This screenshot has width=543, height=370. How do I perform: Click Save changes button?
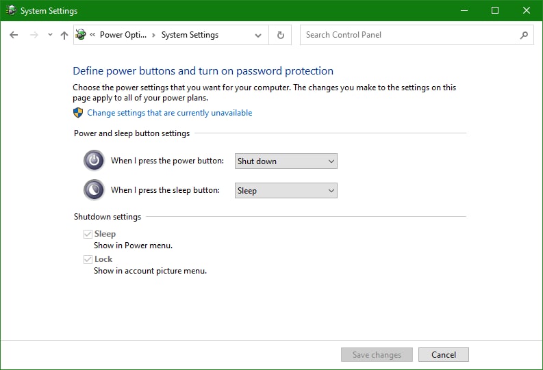pyautogui.click(x=377, y=355)
